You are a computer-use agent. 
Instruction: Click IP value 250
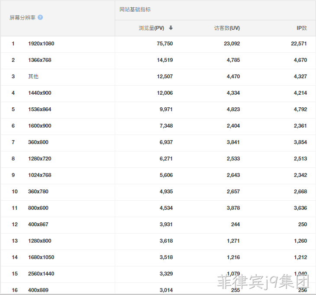[x=303, y=224]
